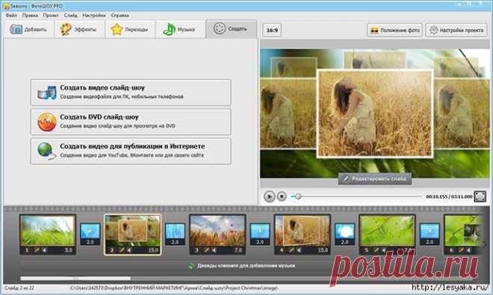Viewport: 493px width, 295px height.
Task: Click the pencil edit icon on slide 2
Action: [x=122, y=250]
